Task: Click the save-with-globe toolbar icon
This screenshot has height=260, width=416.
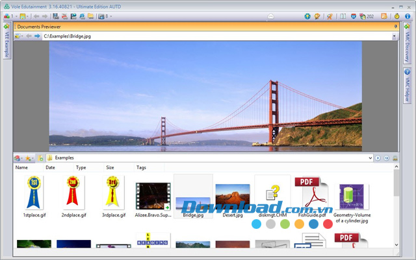Action: [73, 16]
